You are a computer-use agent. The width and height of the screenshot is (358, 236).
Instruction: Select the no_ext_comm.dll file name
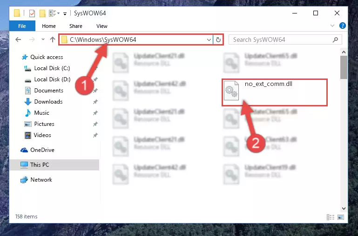coord(269,84)
